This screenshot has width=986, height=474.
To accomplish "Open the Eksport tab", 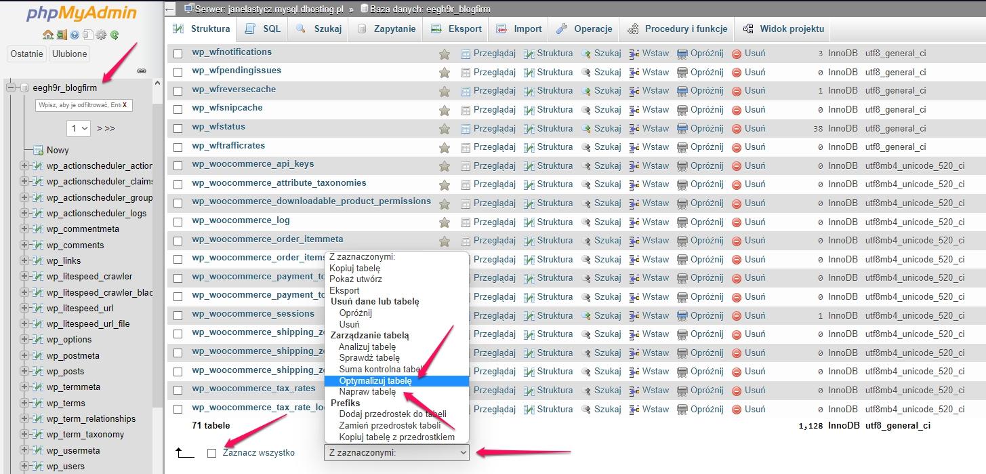I will [456, 29].
